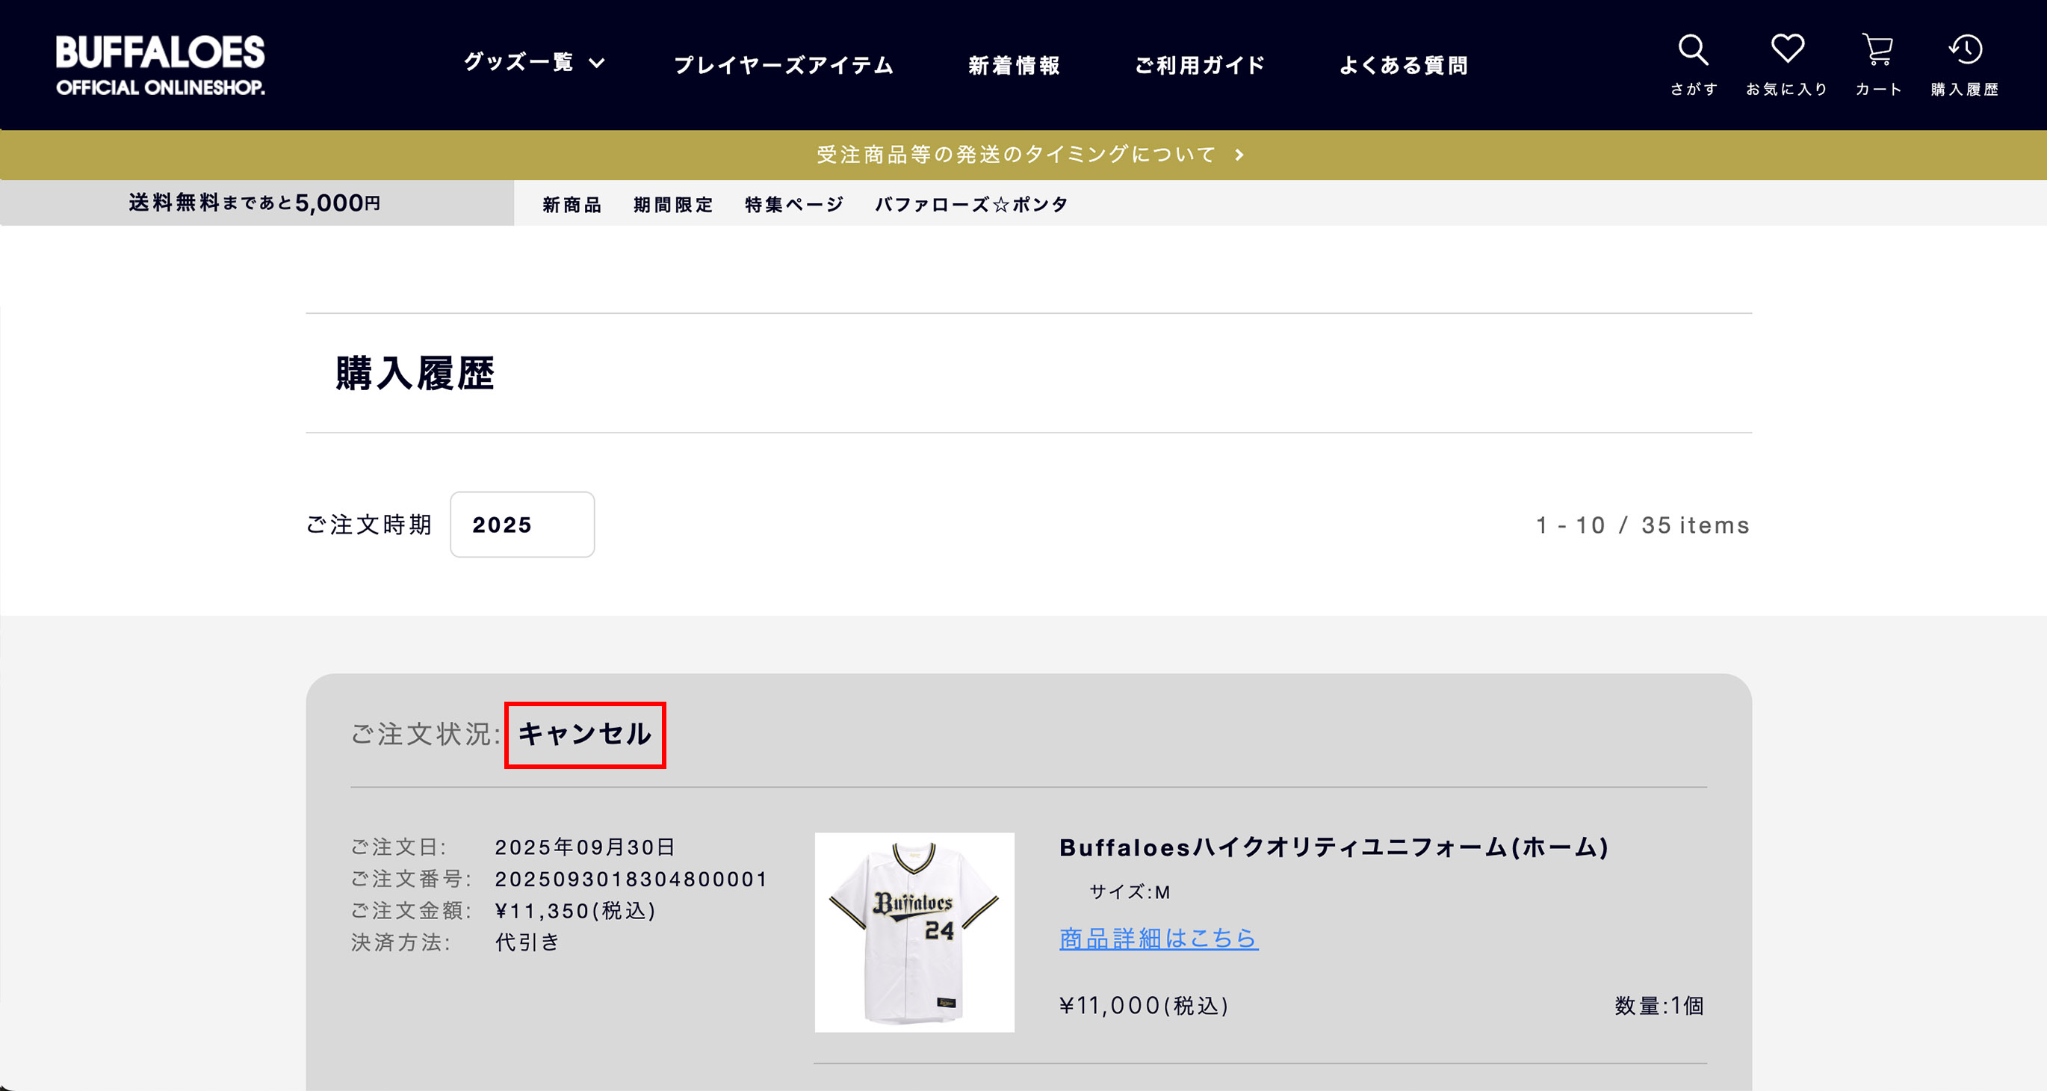The image size is (2047, 1091).
Task: Open favorites via the heart icon
Action: [x=1787, y=50]
